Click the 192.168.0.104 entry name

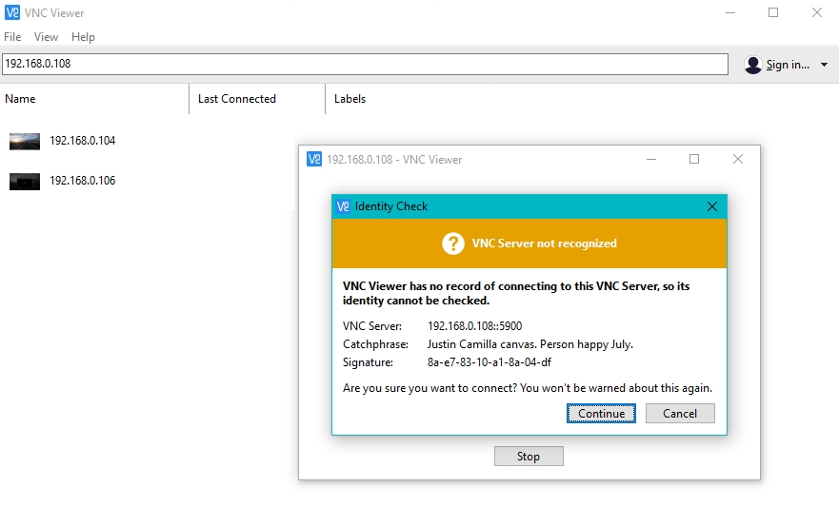point(83,141)
